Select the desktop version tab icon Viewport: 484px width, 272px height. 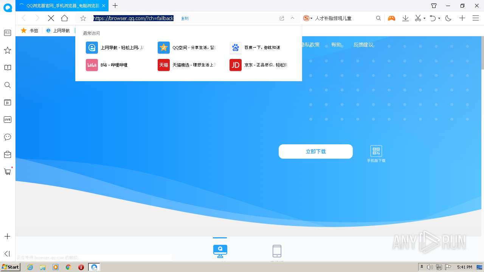tap(220, 251)
